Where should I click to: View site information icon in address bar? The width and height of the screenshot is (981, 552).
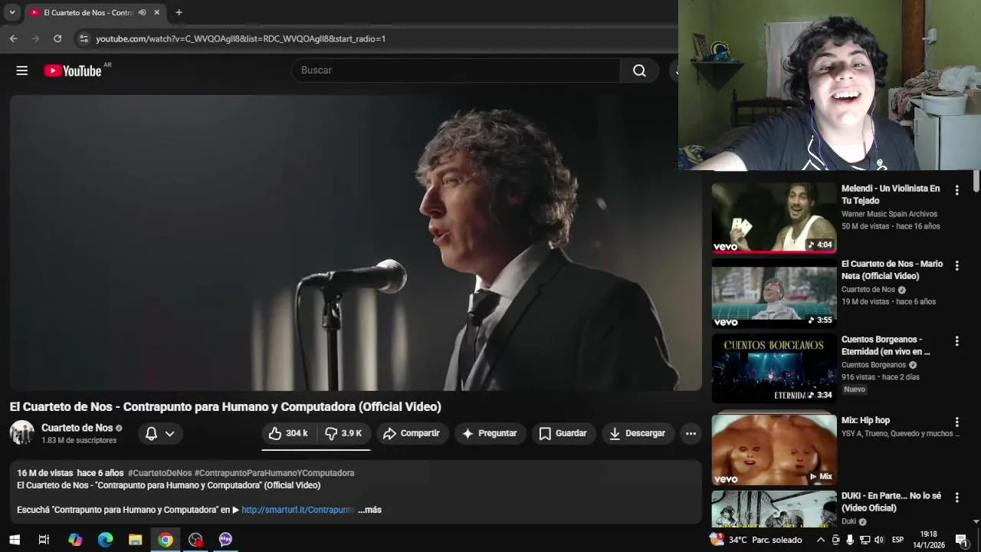[x=84, y=38]
